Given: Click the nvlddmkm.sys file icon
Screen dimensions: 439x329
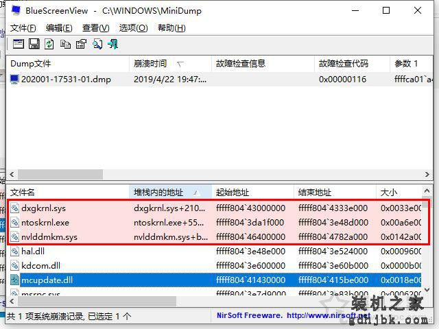Looking at the screenshot, I should [x=15, y=237].
